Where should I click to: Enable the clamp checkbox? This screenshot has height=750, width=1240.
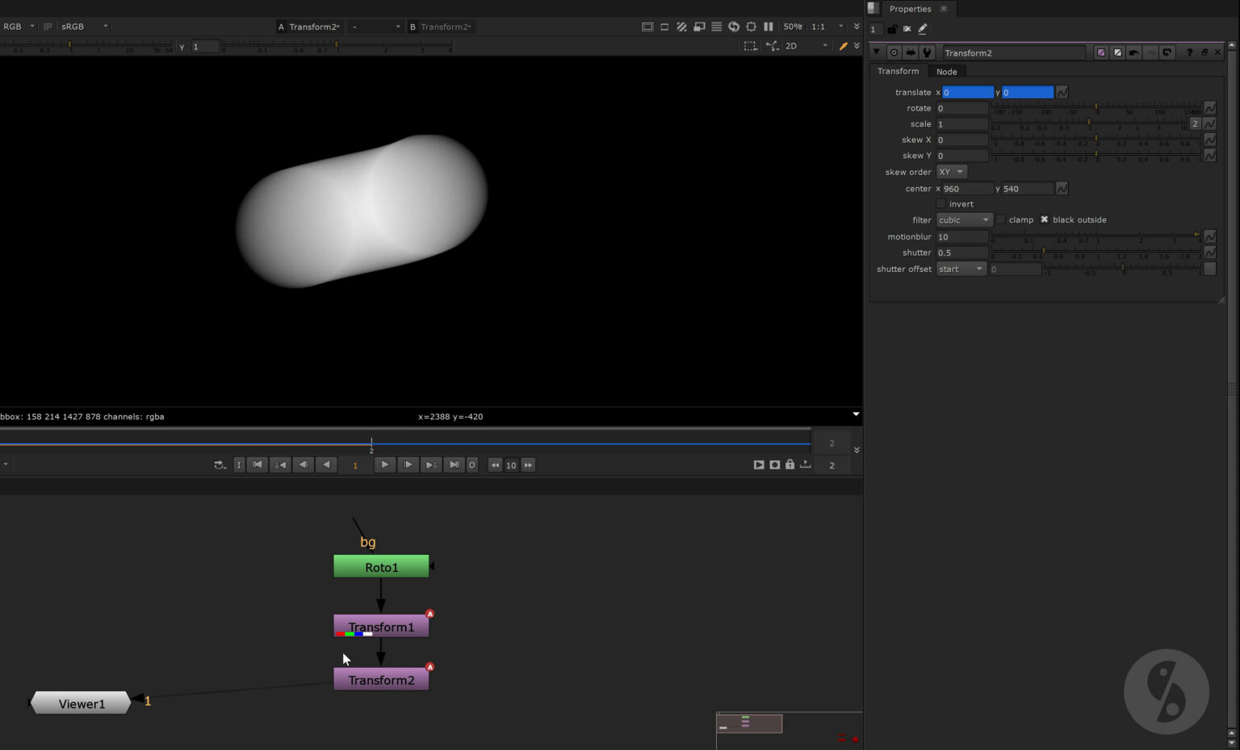click(1001, 219)
